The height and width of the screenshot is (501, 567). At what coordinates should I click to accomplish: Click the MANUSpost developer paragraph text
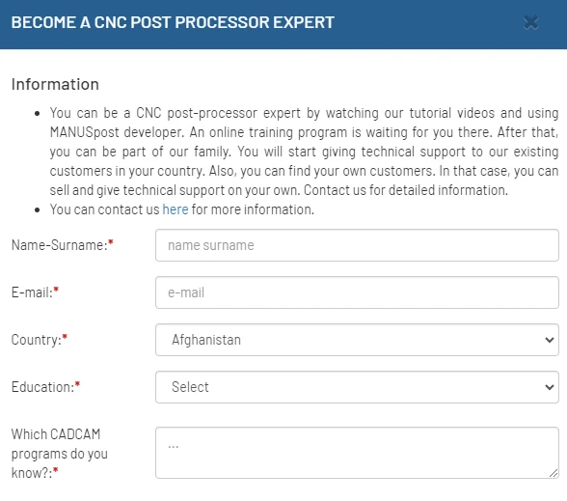pyautogui.click(x=304, y=152)
